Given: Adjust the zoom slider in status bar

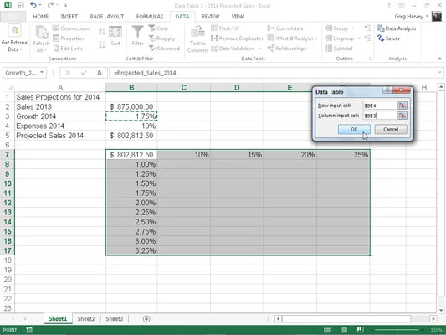Looking at the screenshot, I should [397, 330].
